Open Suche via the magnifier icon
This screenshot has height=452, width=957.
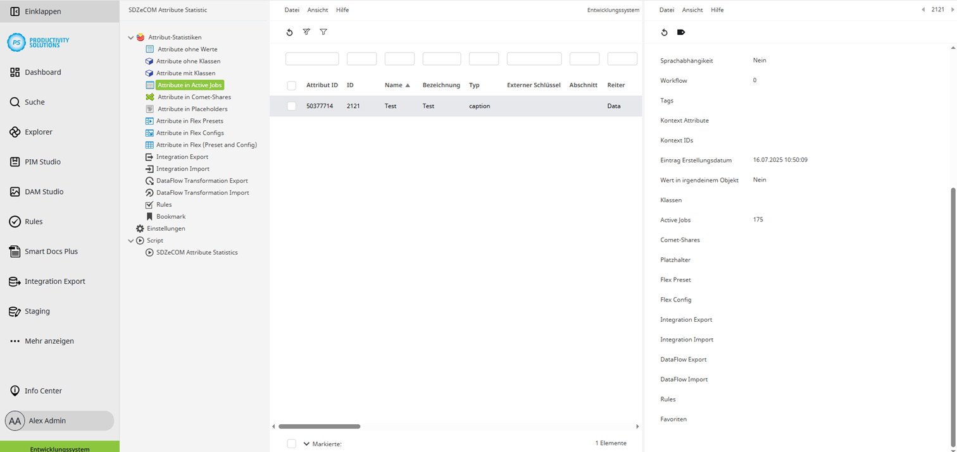coord(14,101)
